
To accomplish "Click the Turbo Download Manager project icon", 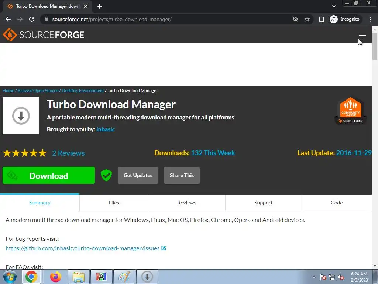I will click(21, 116).
